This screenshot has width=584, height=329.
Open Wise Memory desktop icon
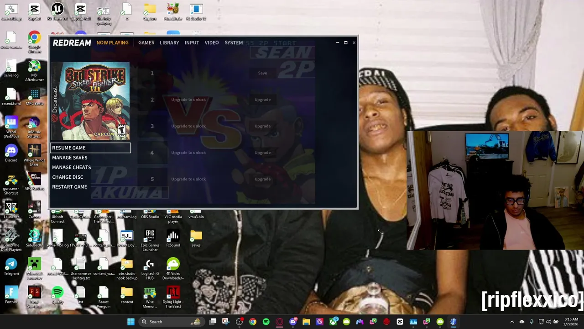click(150, 297)
